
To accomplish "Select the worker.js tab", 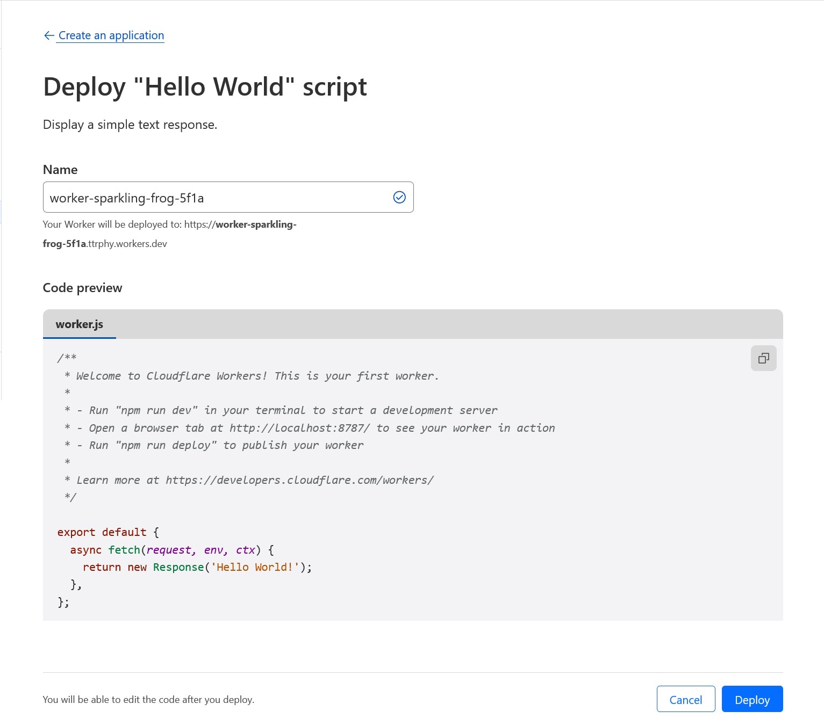I will tap(80, 324).
